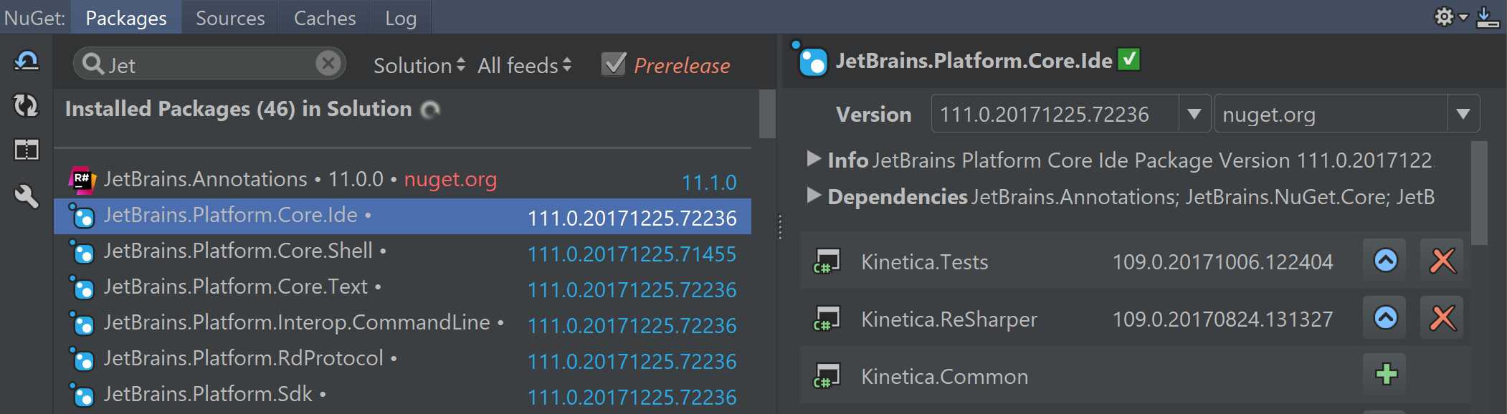Click the JetBrains.Platform.Core.Text package icon
Screen dimensions: 1507x414
point(82,288)
